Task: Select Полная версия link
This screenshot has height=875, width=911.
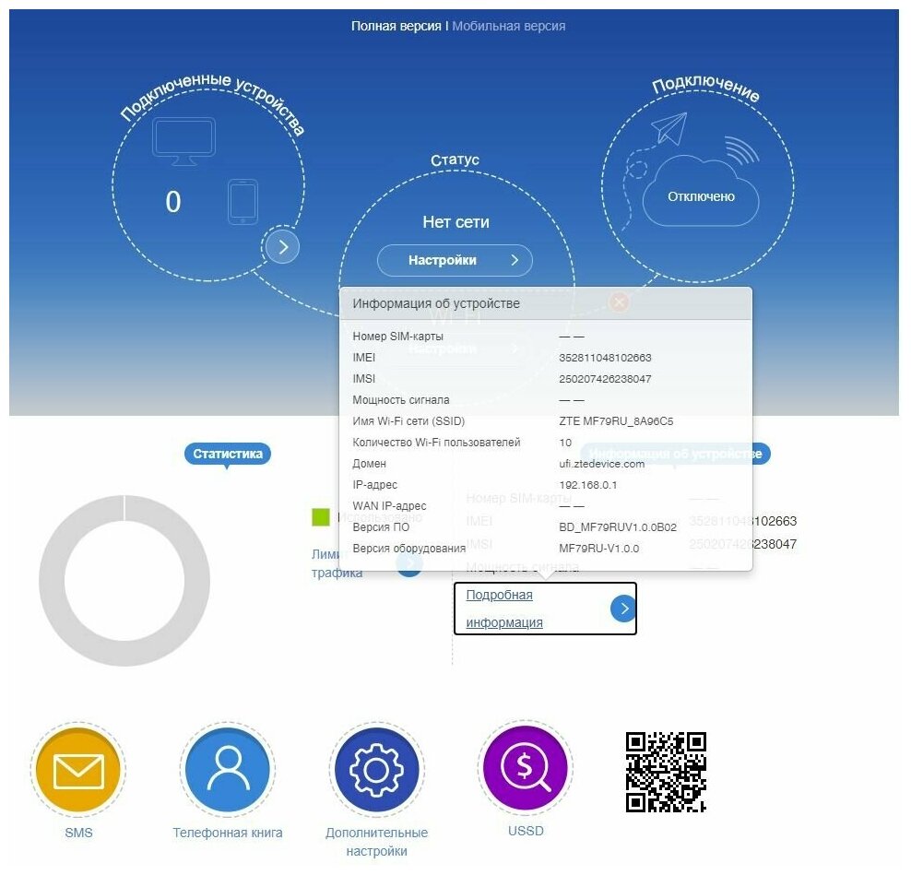Action: click(x=396, y=26)
